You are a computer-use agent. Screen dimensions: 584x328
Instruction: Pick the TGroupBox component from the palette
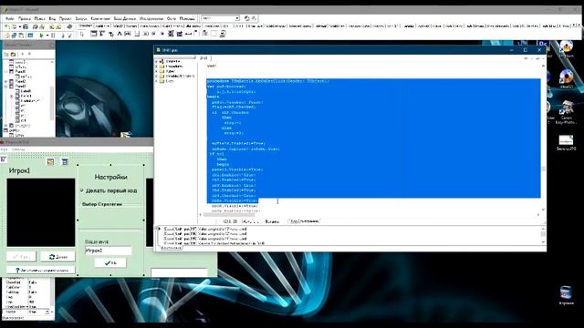[196, 35]
